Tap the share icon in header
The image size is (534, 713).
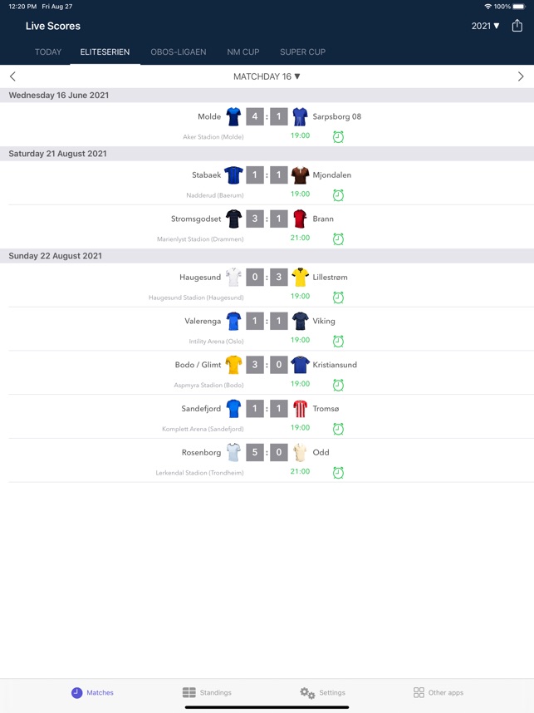point(517,26)
